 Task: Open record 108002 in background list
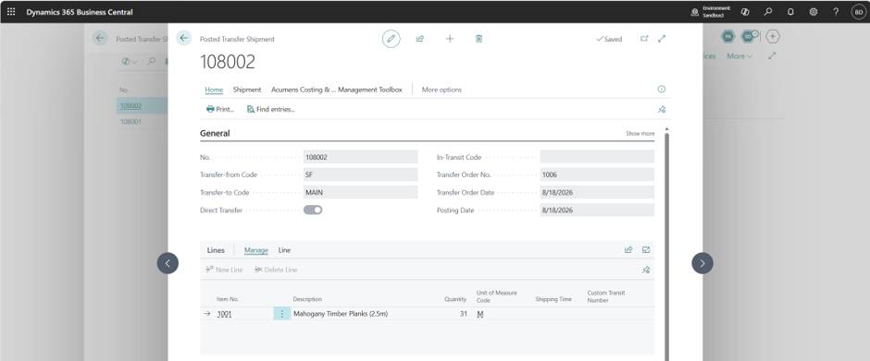(x=130, y=106)
